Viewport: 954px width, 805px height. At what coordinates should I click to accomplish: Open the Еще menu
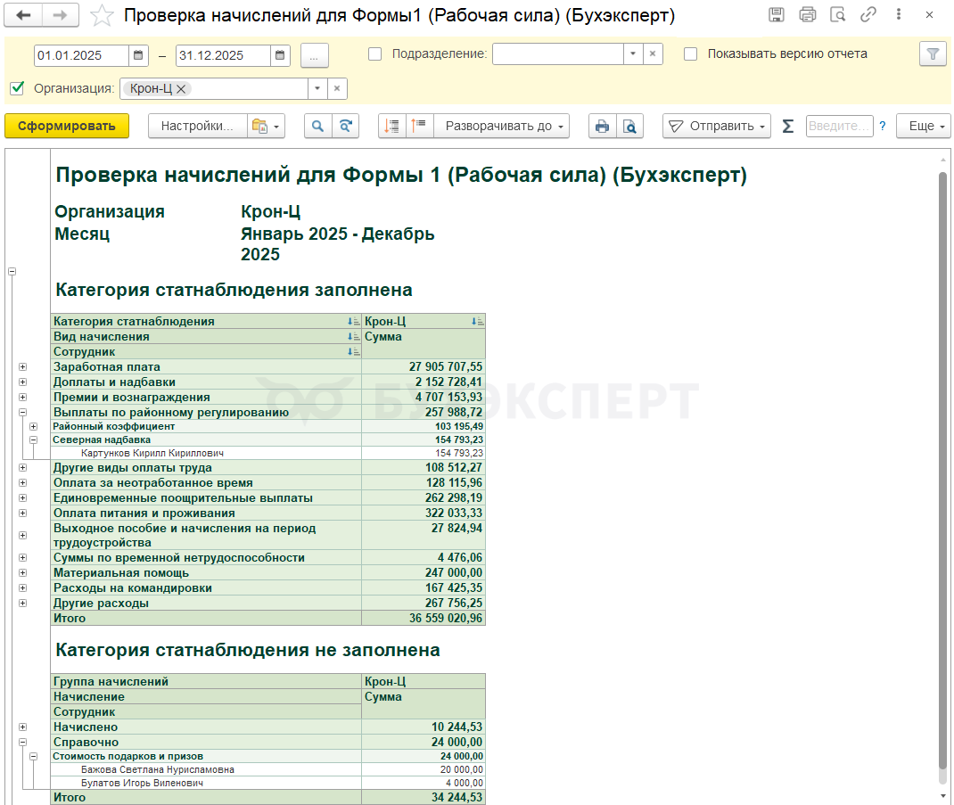click(923, 127)
